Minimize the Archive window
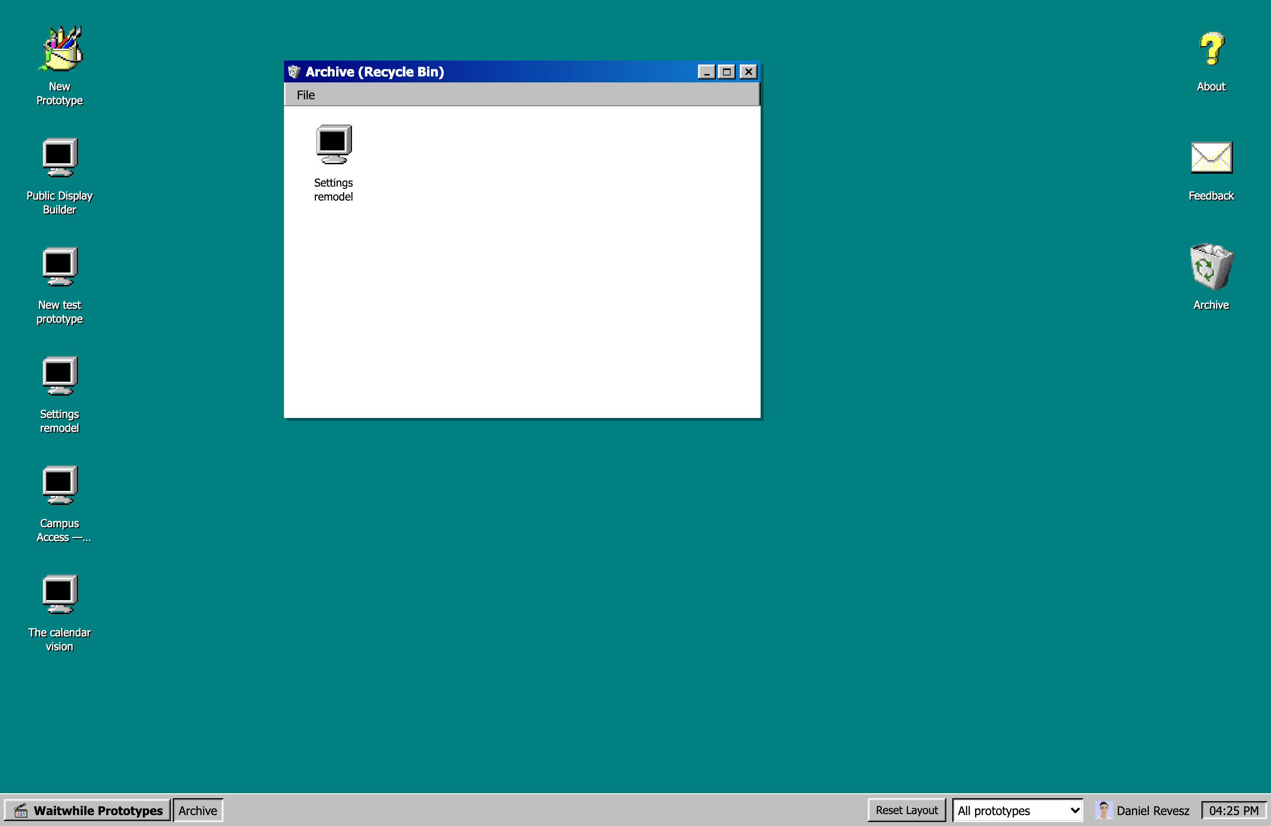The height and width of the screenshot is (826, 1271). [706, 71]
